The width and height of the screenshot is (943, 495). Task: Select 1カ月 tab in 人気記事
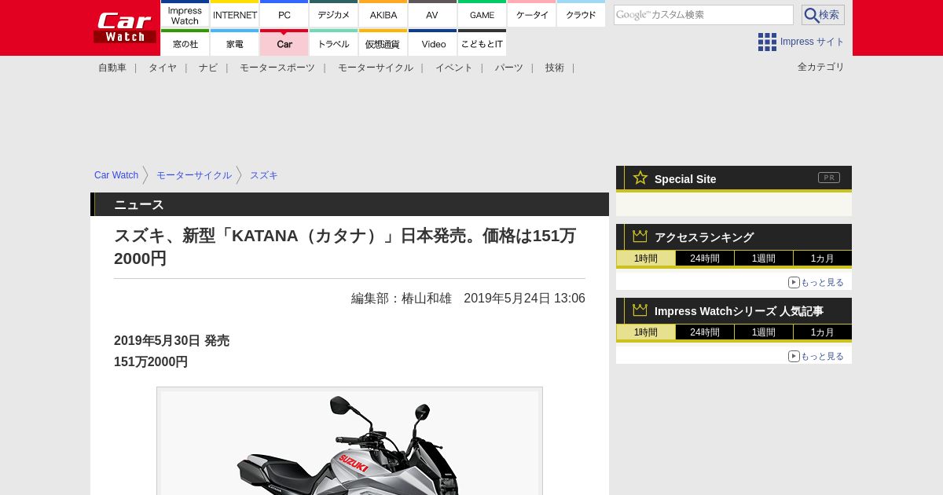pos(823,332)
